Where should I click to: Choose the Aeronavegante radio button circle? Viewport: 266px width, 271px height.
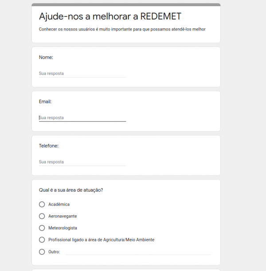coord(42,217)
